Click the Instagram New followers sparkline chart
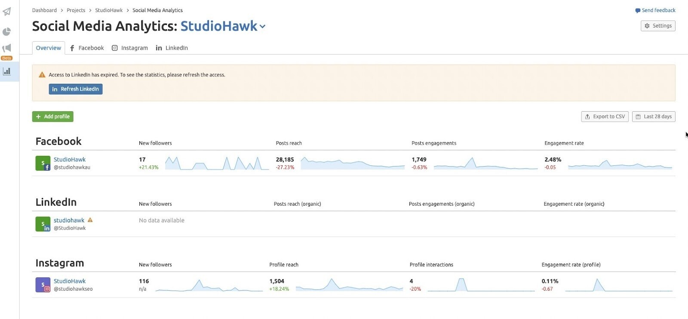Screen dimensions: 688x319 point(209,285)
